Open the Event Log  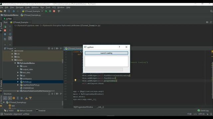tap(203, 111)
